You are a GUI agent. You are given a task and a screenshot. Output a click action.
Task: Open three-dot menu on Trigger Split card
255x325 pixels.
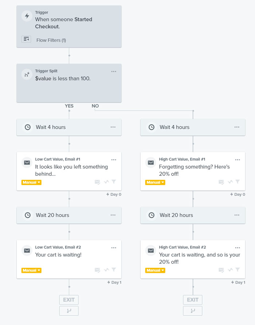[114, 71]
